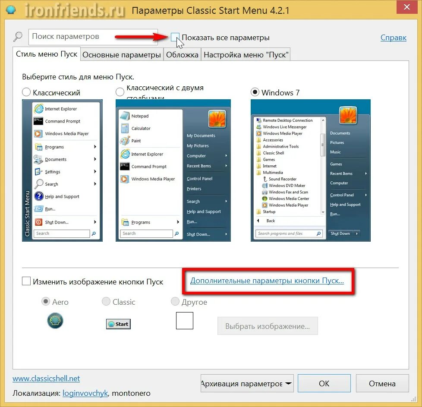Click the Windows 7 style menu preview image
The width and height of the screenshot is (422, 407).
[x=311, y=170]
